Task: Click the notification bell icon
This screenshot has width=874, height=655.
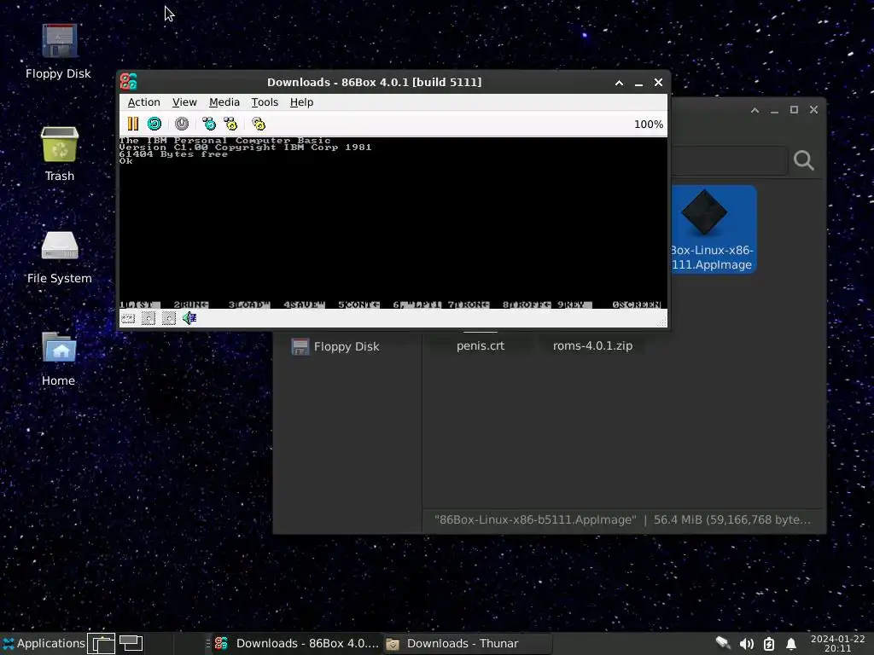Action: [x=791, y=644]
